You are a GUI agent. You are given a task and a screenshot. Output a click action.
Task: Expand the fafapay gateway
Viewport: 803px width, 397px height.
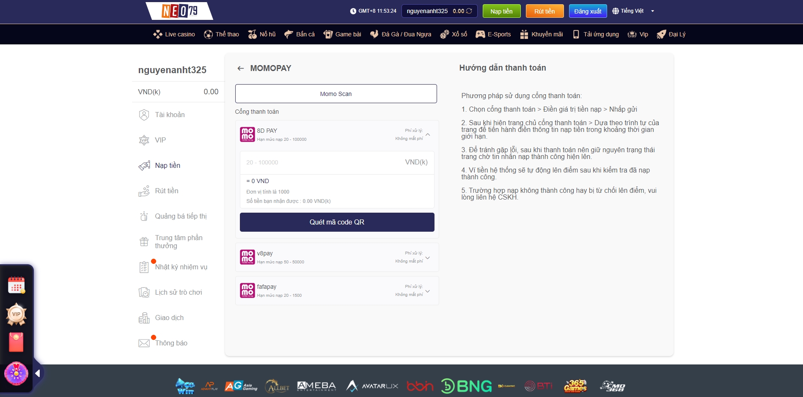(428, 291)
